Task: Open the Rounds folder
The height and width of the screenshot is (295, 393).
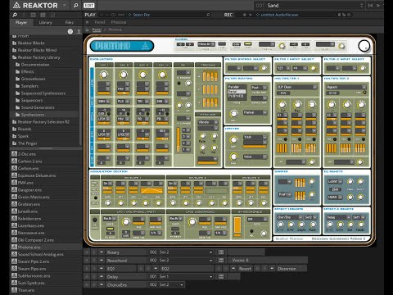Action: [x=25, y=129]
